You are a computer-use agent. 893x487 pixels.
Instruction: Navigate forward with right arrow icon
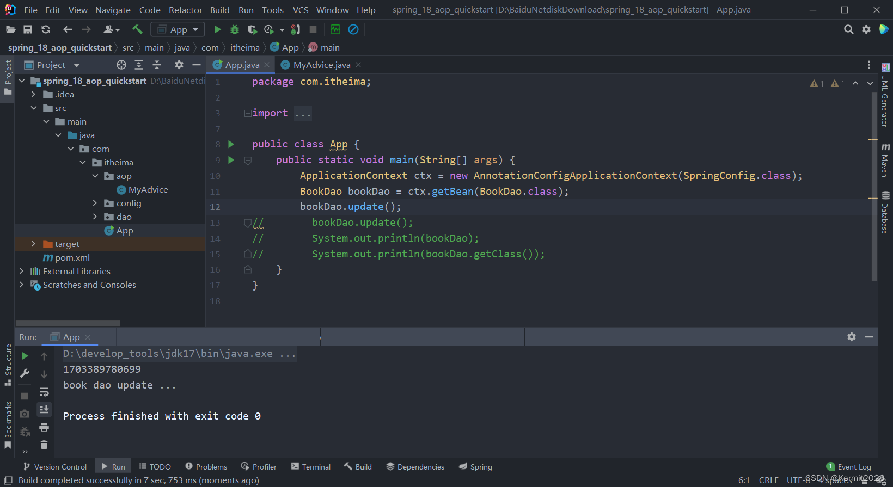click(86, 29)
